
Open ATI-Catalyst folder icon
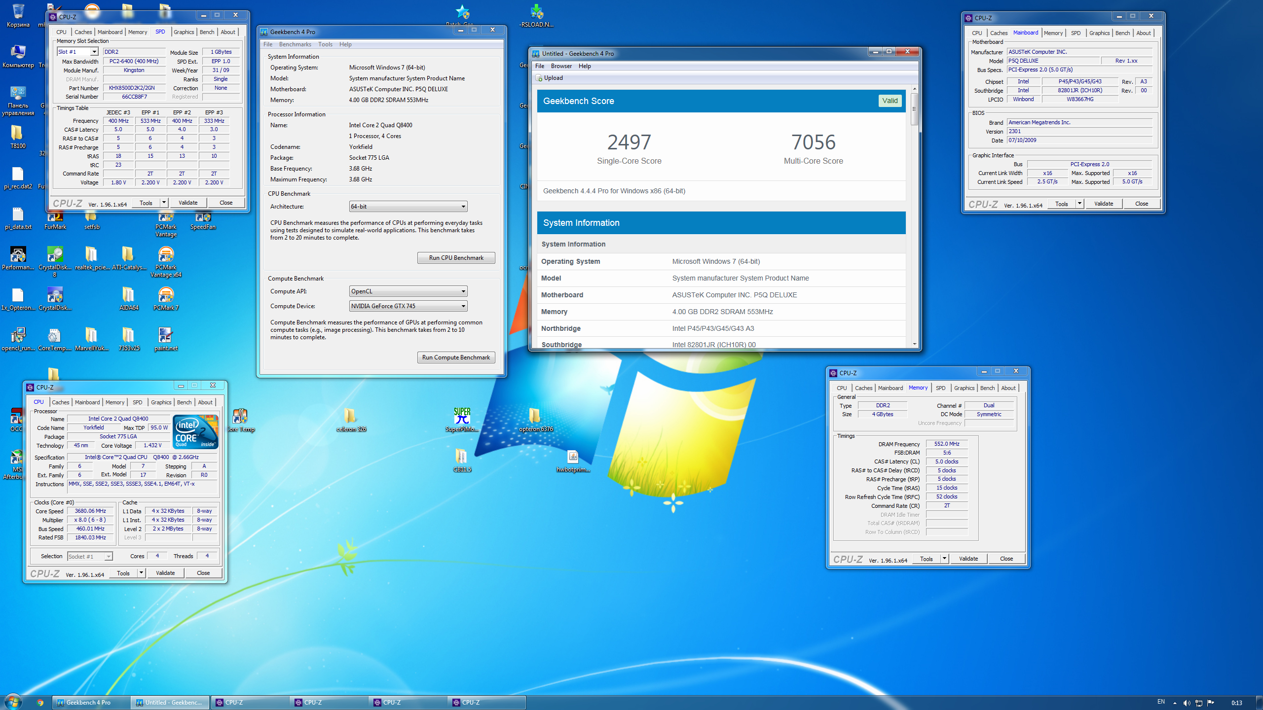point(129,258)
